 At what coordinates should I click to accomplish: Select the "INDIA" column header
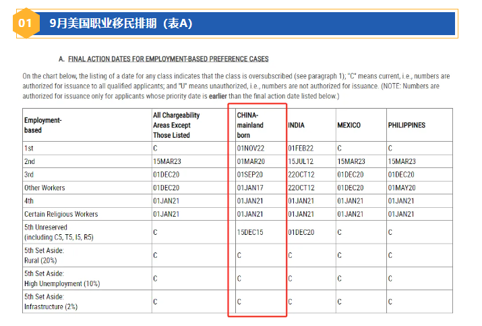point(296,126)
